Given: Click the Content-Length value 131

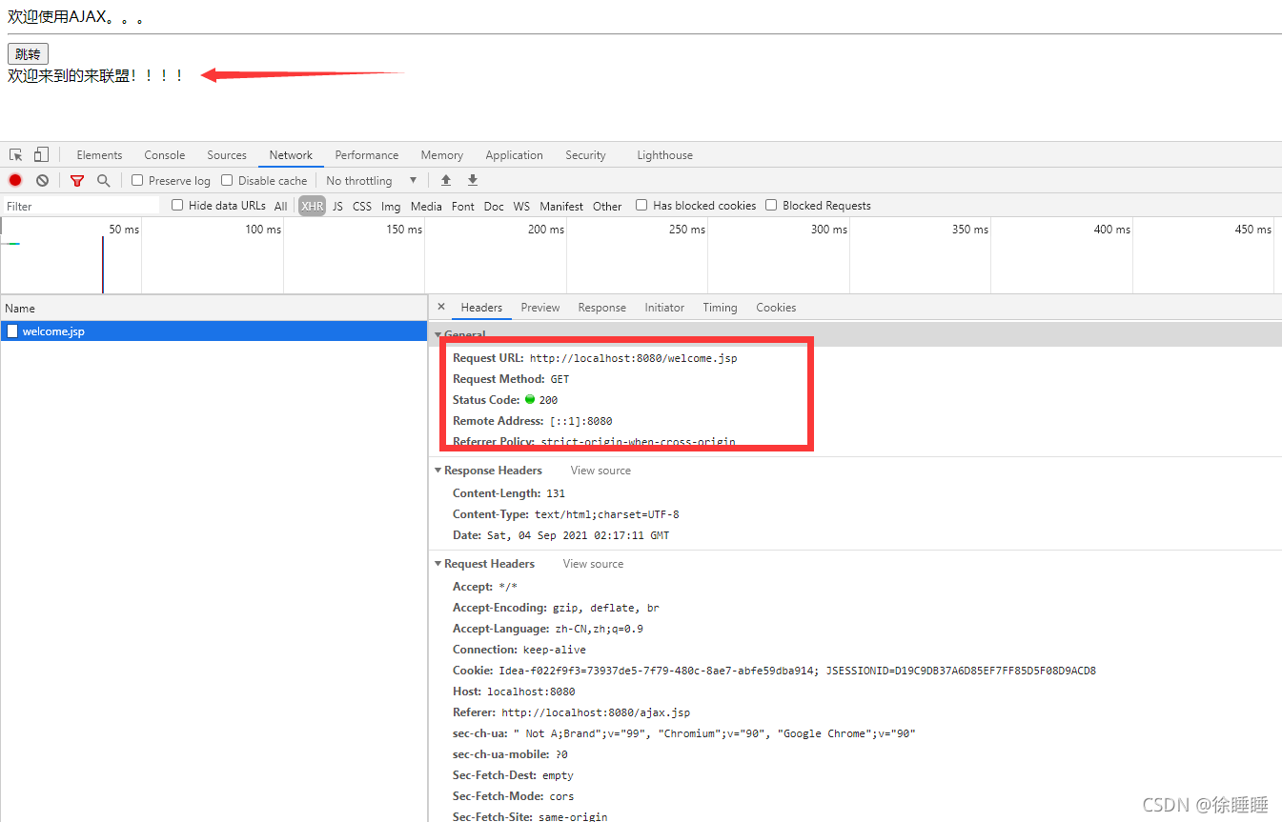Looking at the screenshot, I should 556,493.
